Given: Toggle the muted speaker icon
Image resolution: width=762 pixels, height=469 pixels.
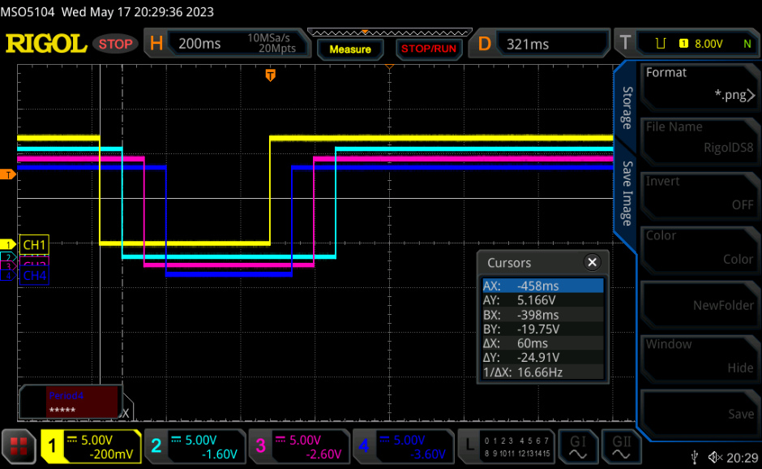Looking at the screenshot, I should tap(715, 457).
